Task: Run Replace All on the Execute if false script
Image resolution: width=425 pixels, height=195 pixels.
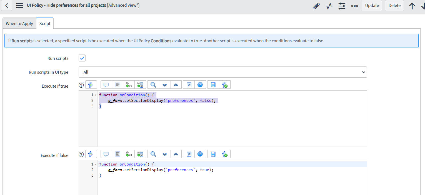Action: pyautogui.click(x=140, y=154)
